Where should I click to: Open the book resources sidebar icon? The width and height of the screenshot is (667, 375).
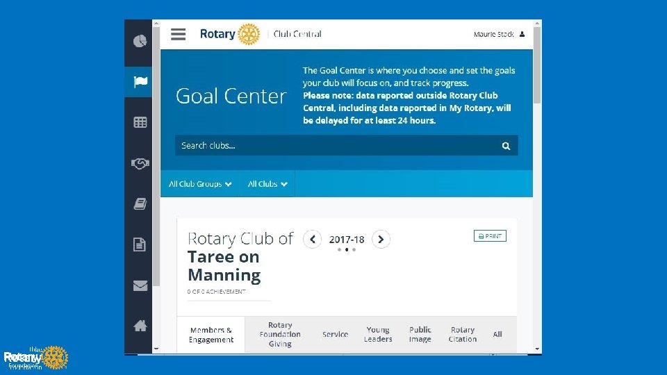pos(140,203)
